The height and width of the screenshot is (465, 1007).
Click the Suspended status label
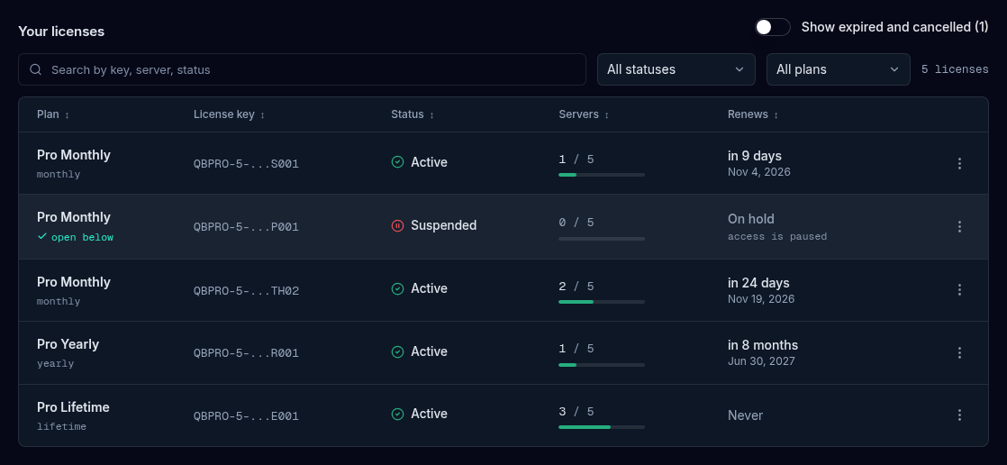click(444, 225)
